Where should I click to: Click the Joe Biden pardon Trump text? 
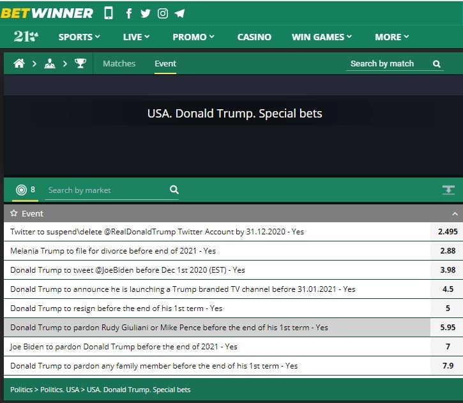pos(124,347)
